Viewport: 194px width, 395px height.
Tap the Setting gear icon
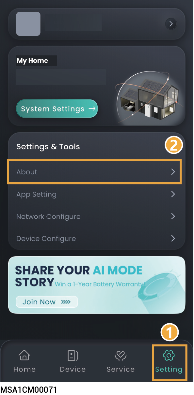click(x=169, y=356)
